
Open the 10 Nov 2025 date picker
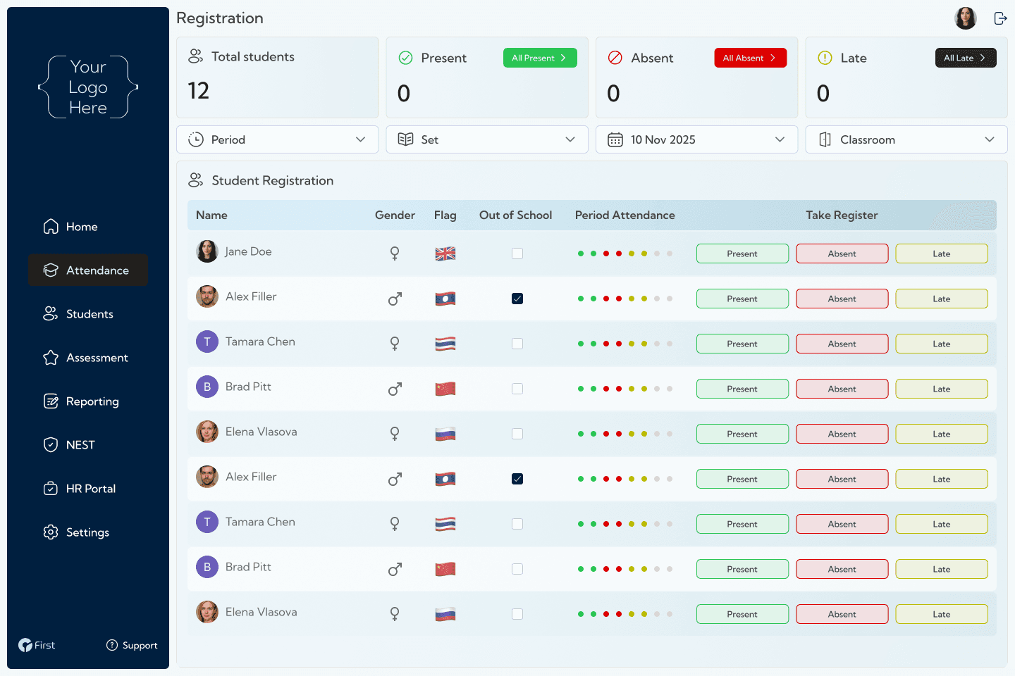[x=696, y=139]
